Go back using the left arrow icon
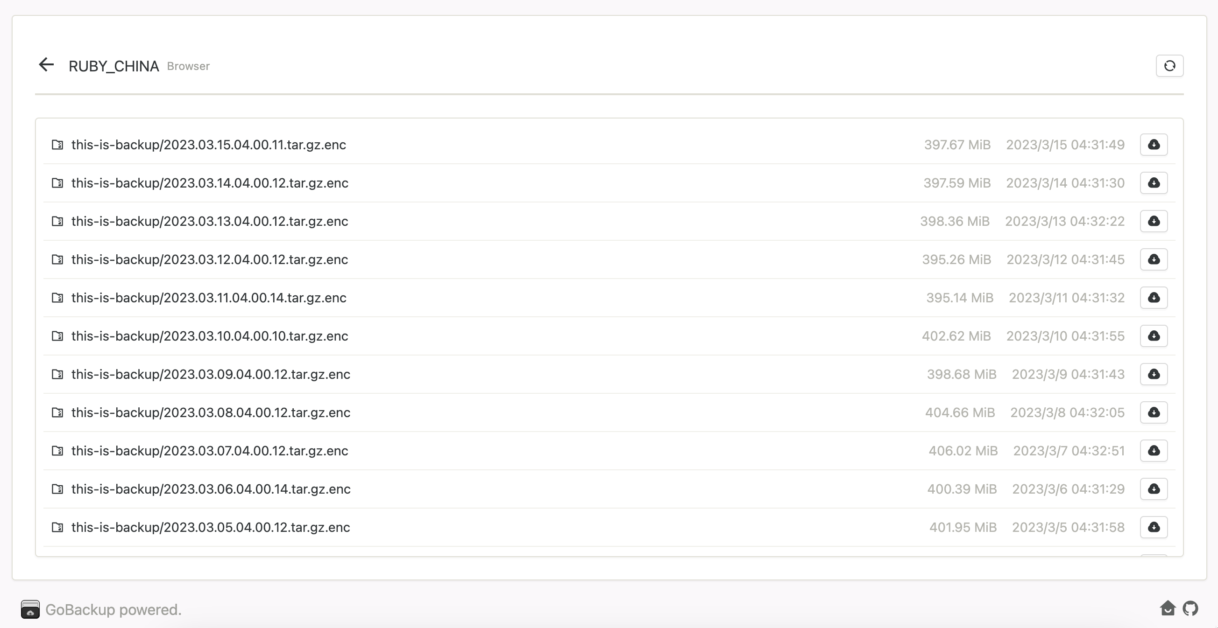This screenshot has width=1218, height=628. [x=46, y=65]
